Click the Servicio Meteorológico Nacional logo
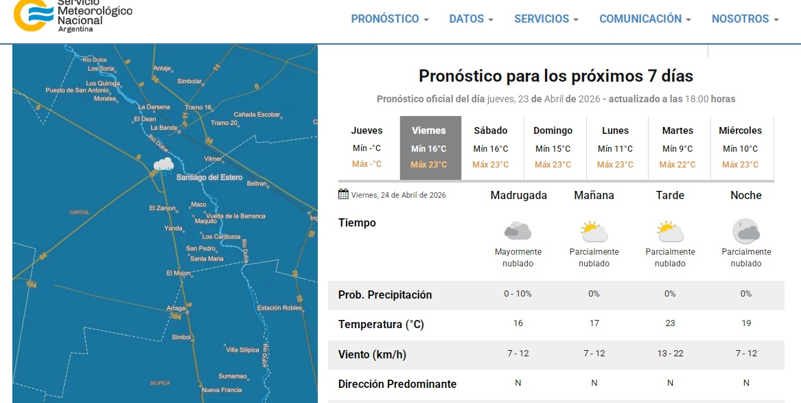The image size is (801, 403). pyautogui.click(x=72, y=15)
